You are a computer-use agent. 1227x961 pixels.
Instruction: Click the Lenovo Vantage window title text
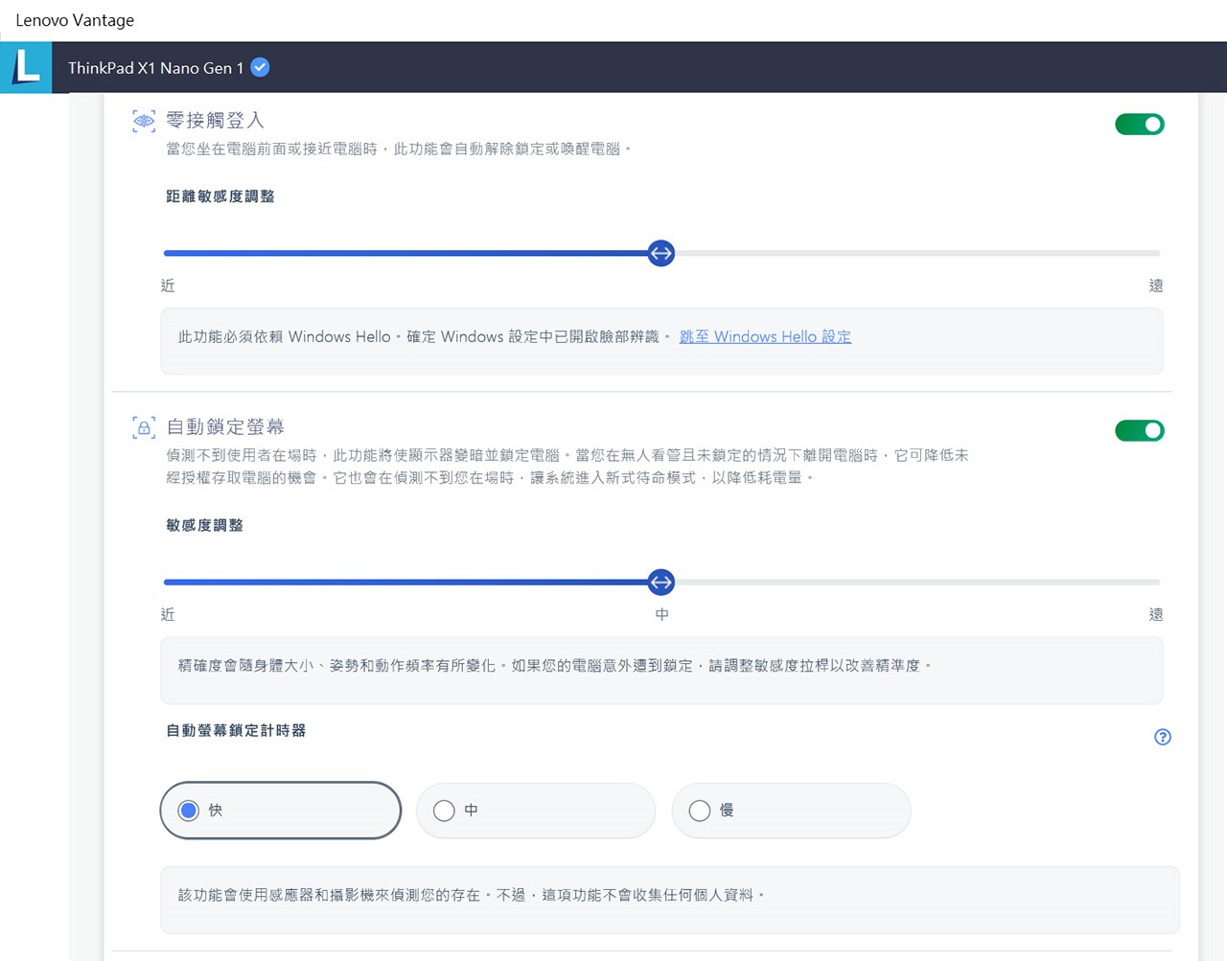pos(75,20)
